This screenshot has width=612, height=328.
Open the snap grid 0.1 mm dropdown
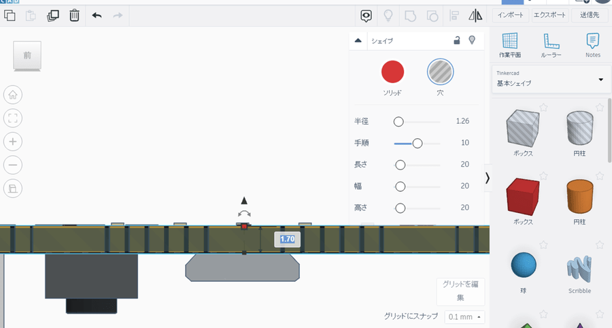pos(465,316)
